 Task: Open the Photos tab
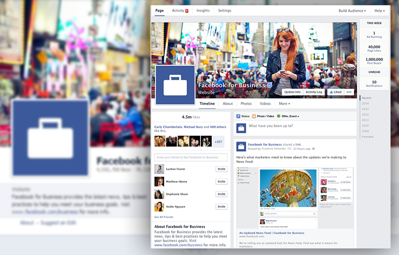[x=246, y=104]
